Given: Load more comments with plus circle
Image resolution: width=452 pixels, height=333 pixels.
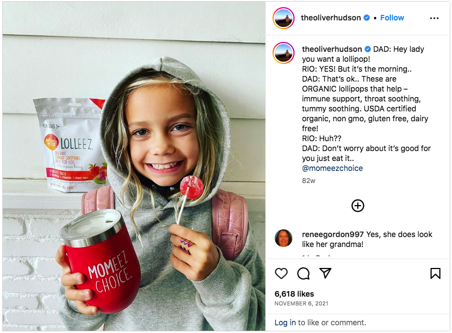Looking at the screenshot, I should (358, 206).
